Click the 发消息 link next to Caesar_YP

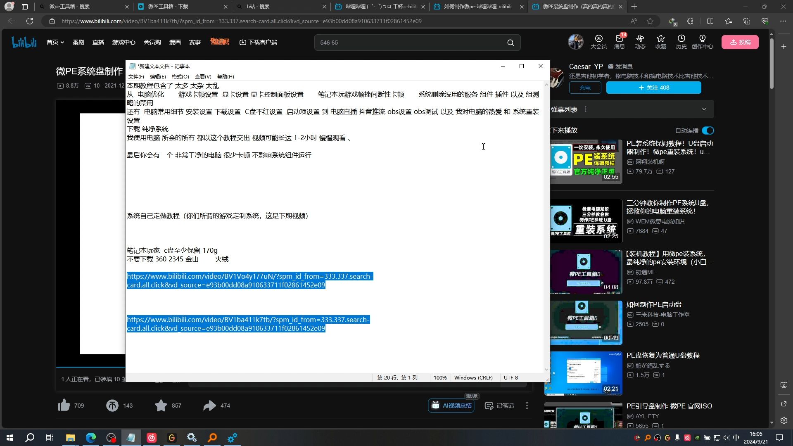pos(620,66)
